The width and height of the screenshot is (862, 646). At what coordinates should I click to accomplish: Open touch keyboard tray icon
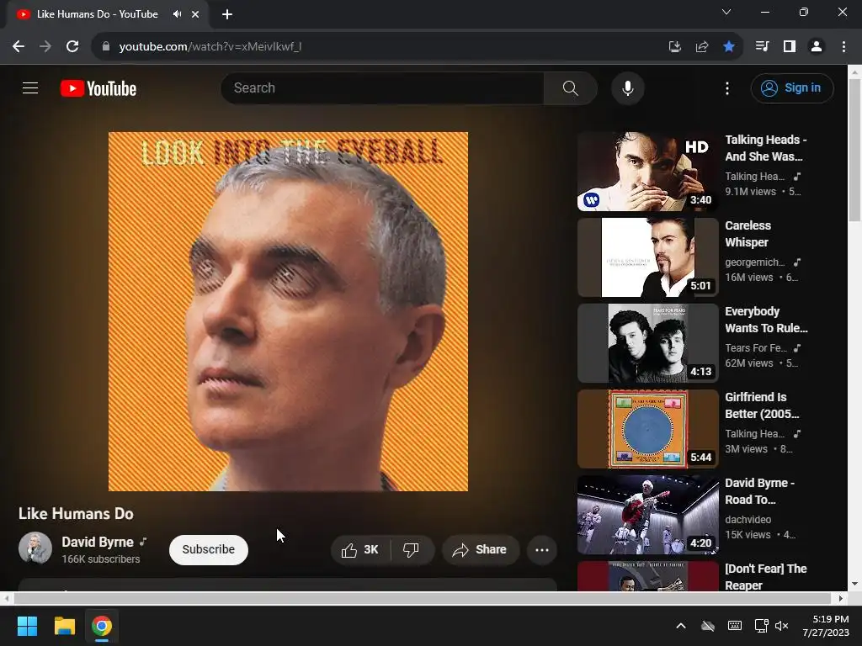pyautogui.click(x=734, y=626)
